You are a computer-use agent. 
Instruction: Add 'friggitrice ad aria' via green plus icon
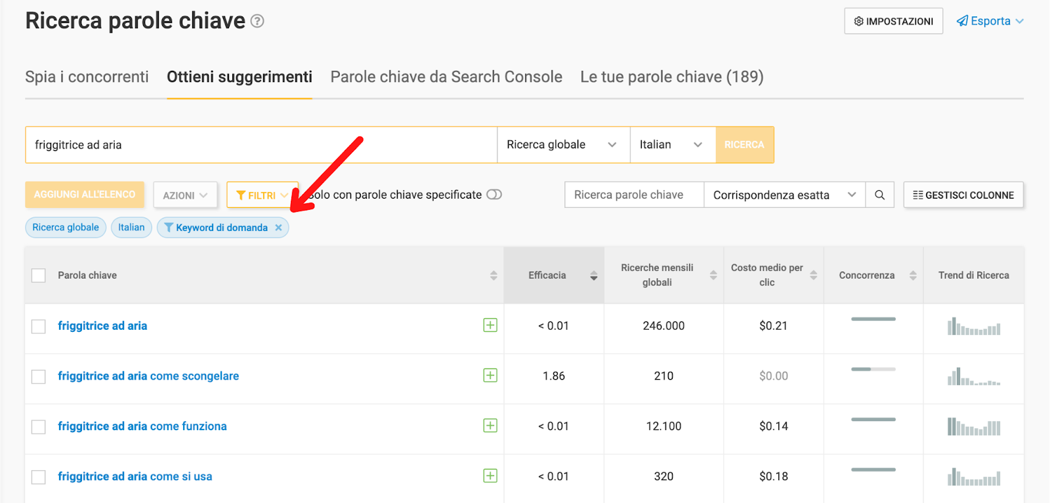(490, 325)
